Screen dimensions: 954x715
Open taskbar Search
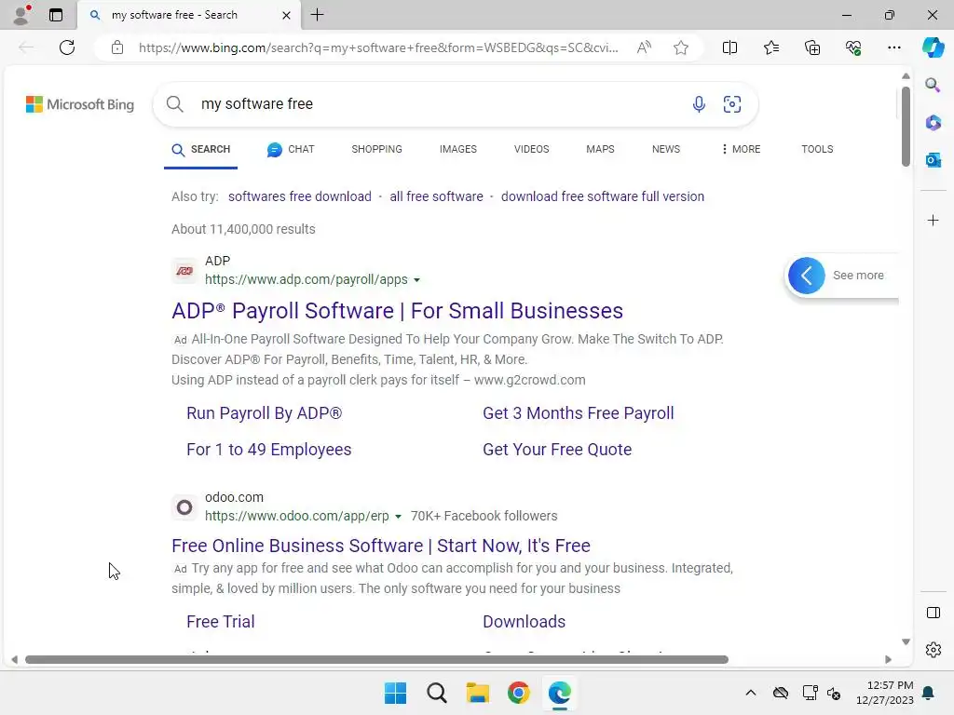(436, 693)
